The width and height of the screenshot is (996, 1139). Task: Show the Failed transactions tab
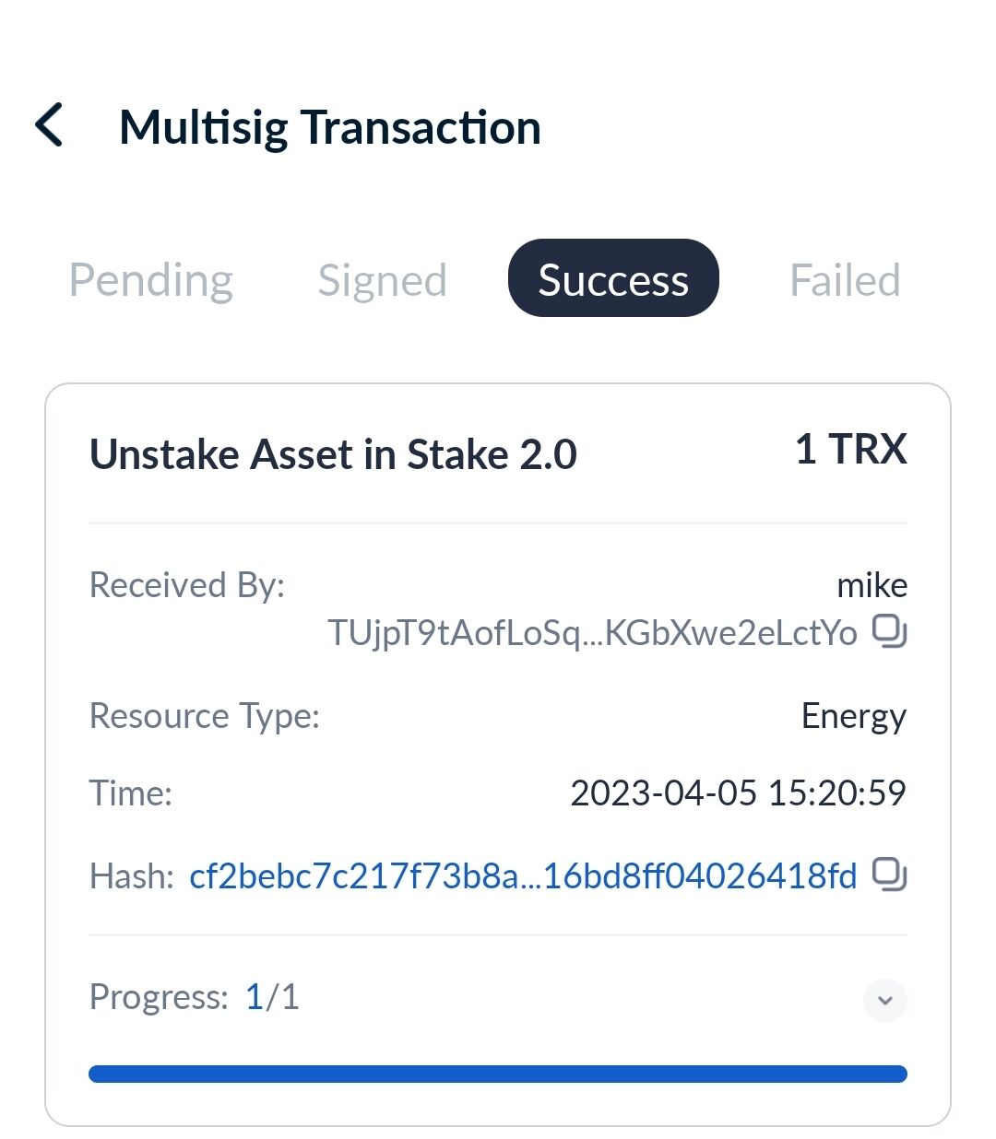[845, 280]
